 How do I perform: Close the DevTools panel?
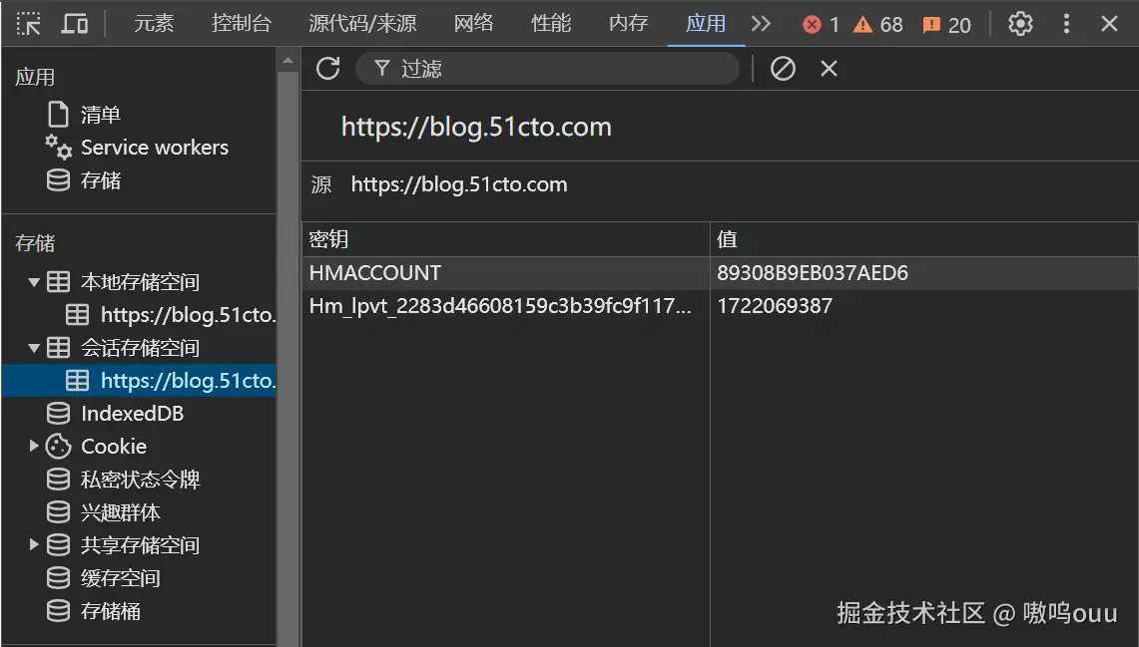[x=1109, y=24]
